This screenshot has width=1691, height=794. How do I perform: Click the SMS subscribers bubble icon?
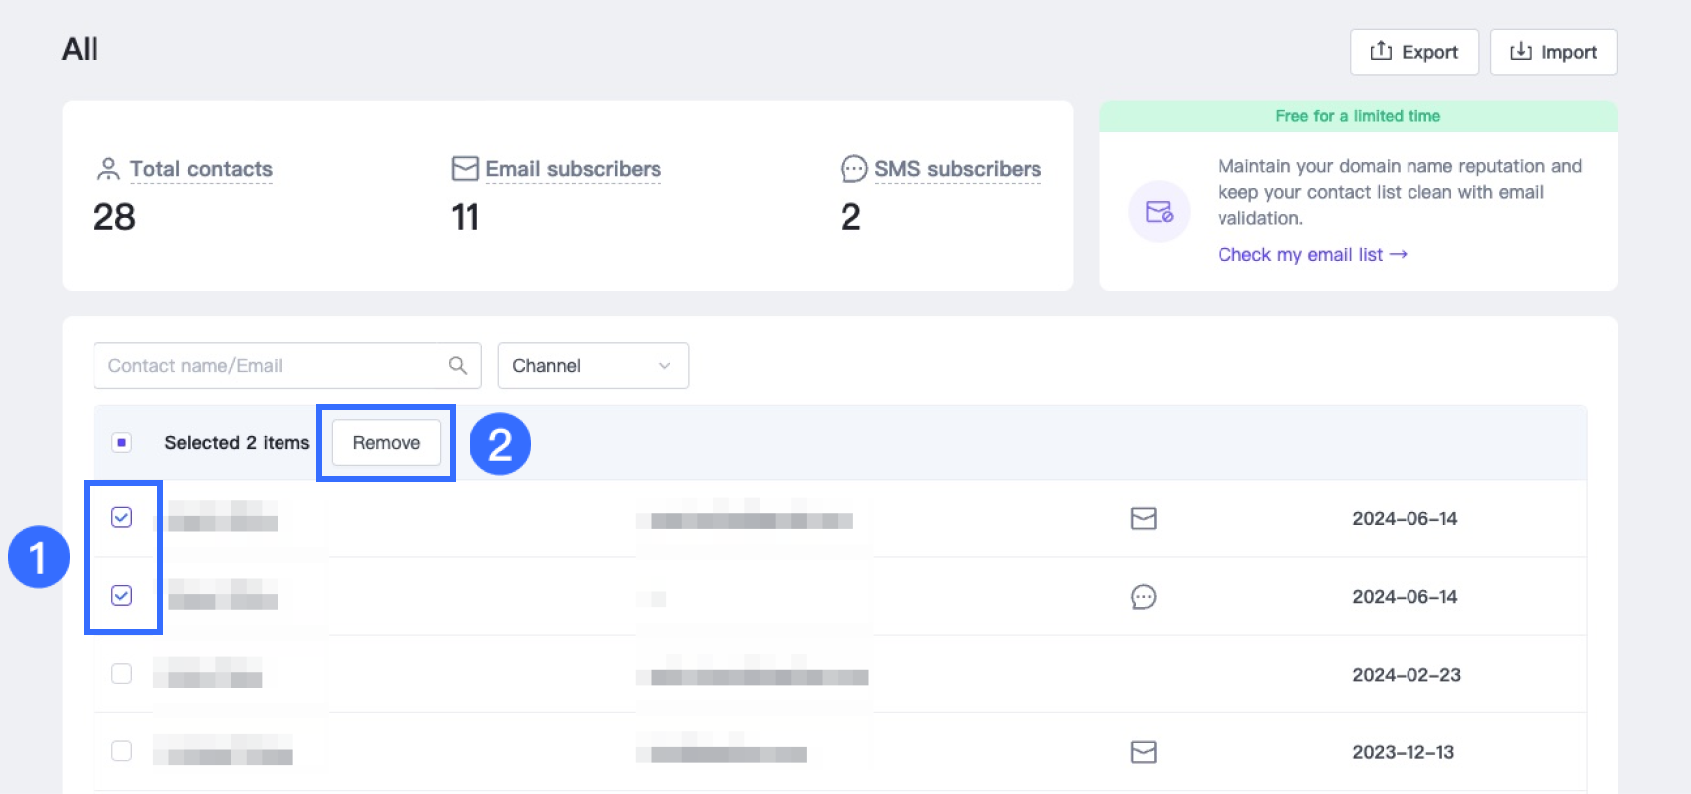tap(853, 169)
